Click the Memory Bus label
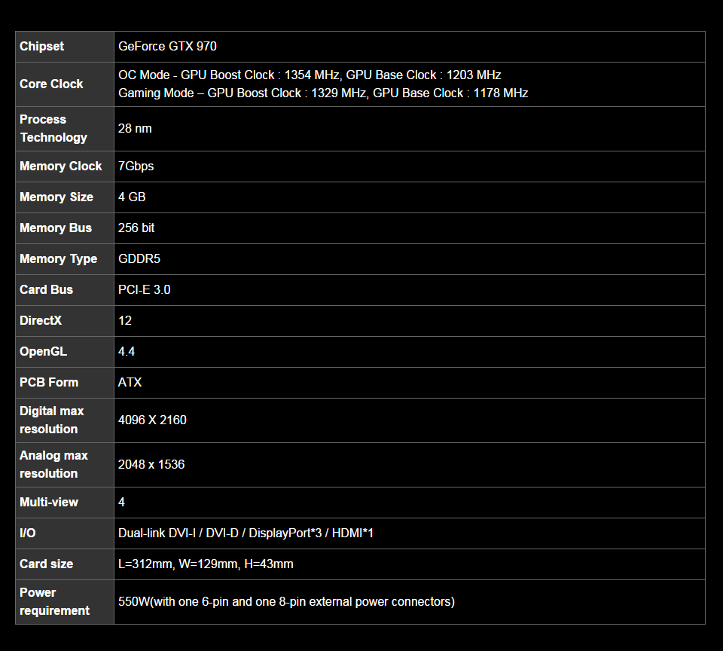This screenshot has width=723, height=651. [x=55, y=228]
